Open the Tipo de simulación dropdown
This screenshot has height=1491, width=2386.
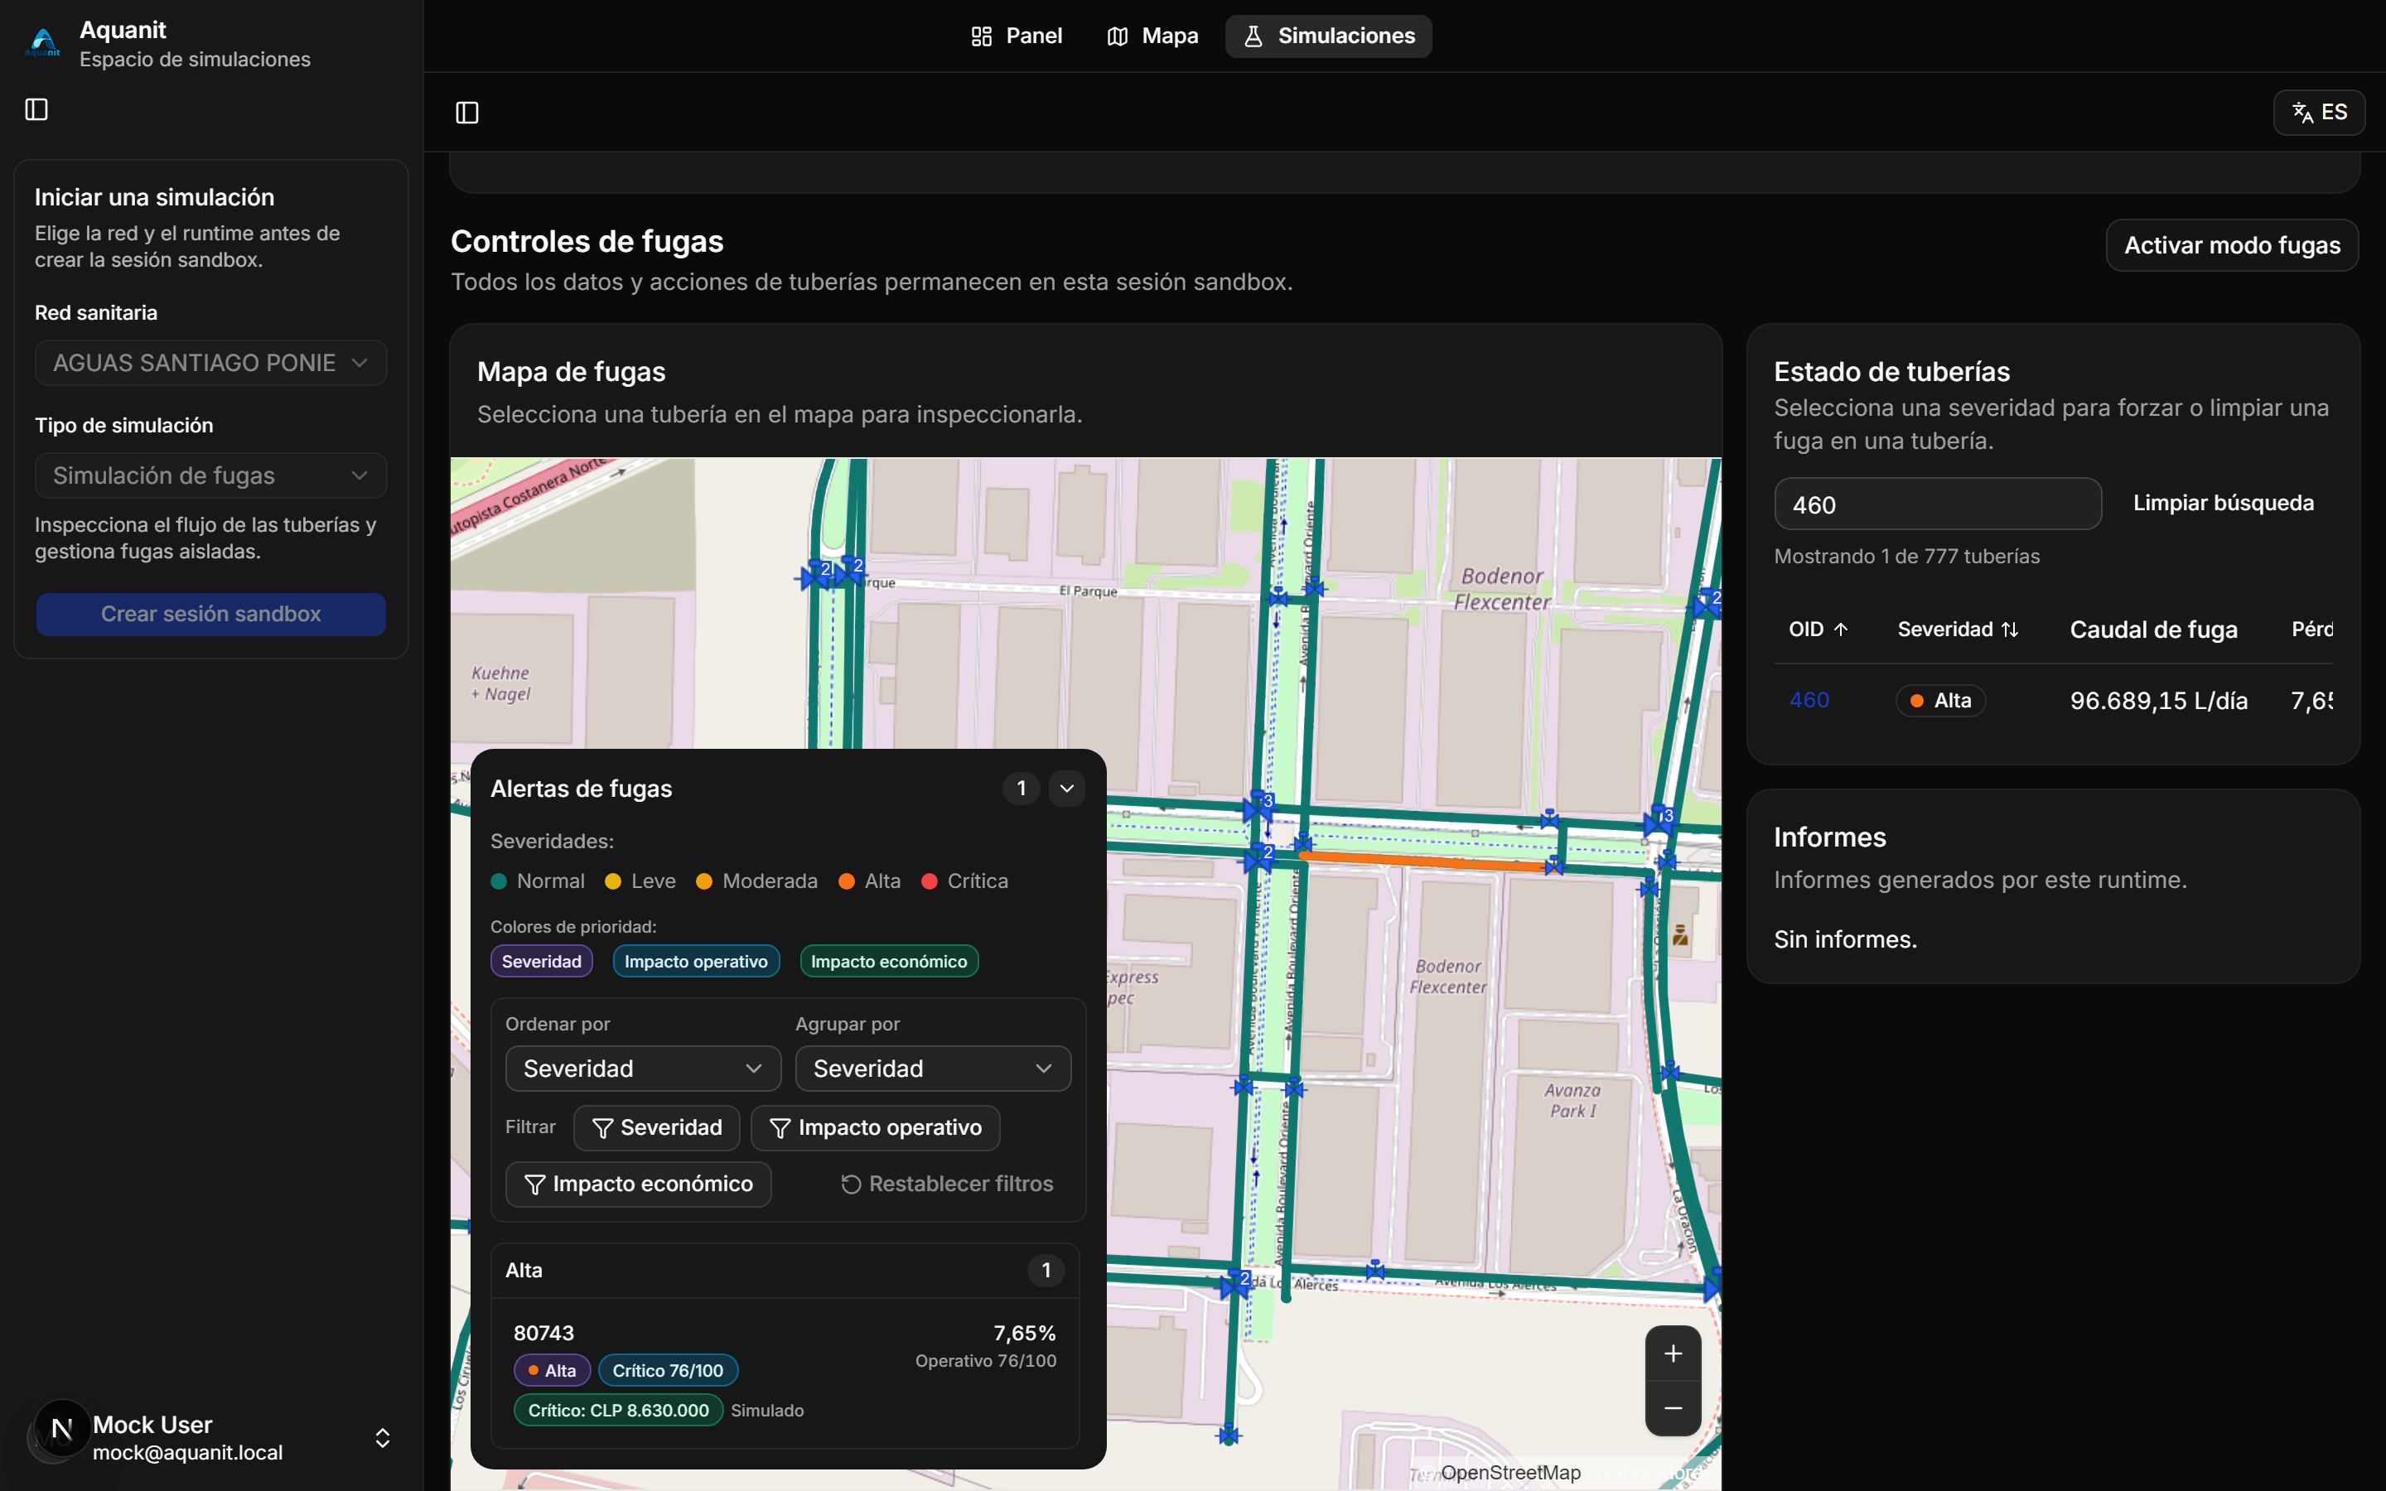(210, 475)
